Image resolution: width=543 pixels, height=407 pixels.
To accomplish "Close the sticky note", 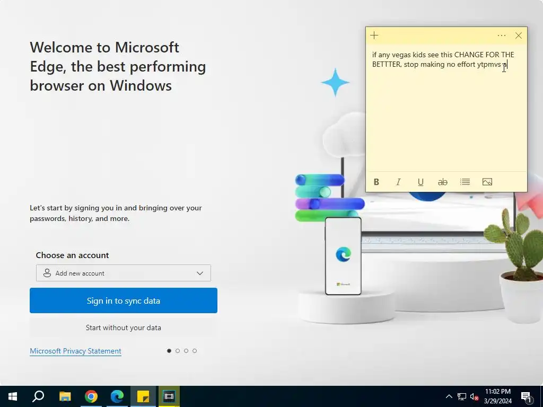I will pos(519,36).
